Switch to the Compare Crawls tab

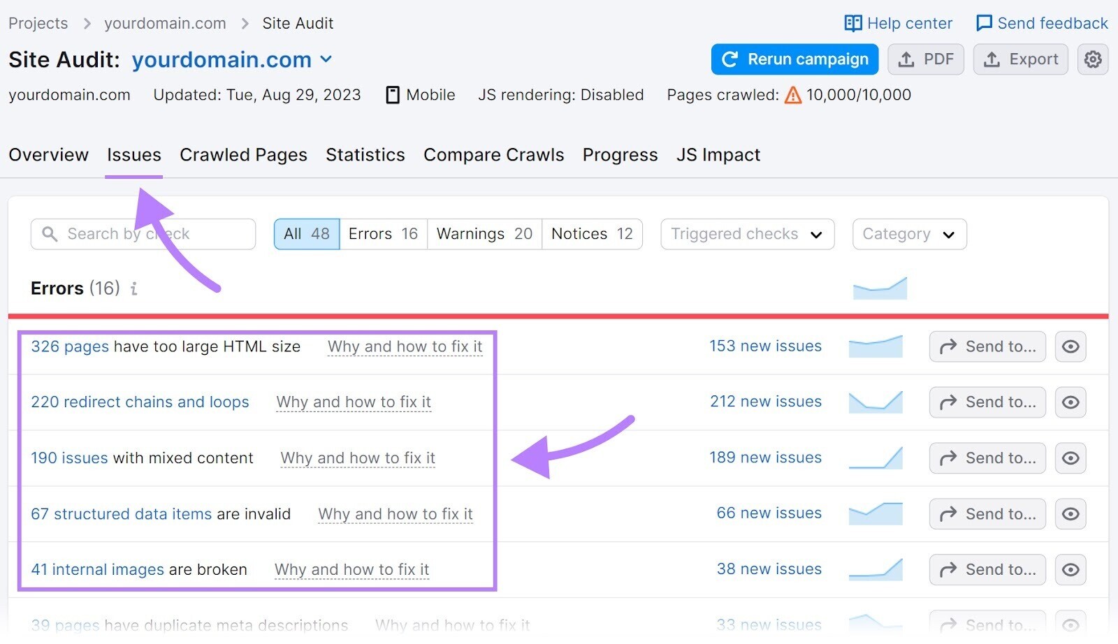[493, 155]
